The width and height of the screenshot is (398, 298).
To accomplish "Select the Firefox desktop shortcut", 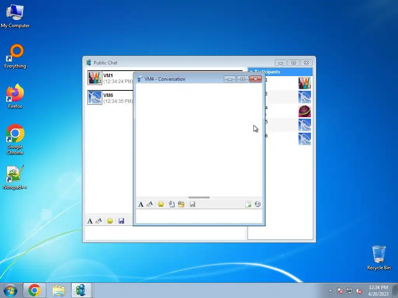I will [15, 96].
